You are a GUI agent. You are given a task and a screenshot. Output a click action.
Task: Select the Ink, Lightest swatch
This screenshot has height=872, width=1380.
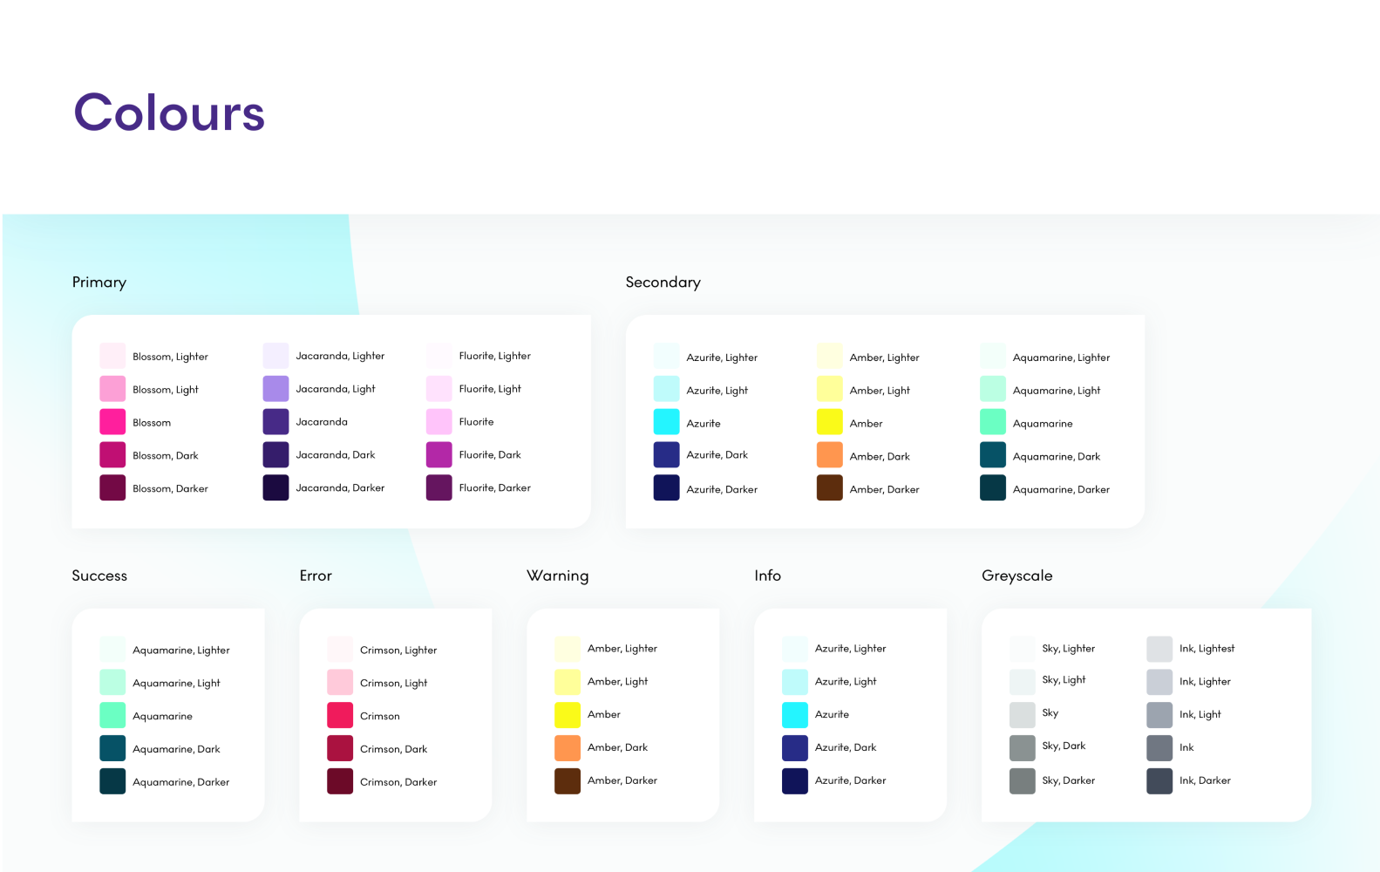(1159, 649)
